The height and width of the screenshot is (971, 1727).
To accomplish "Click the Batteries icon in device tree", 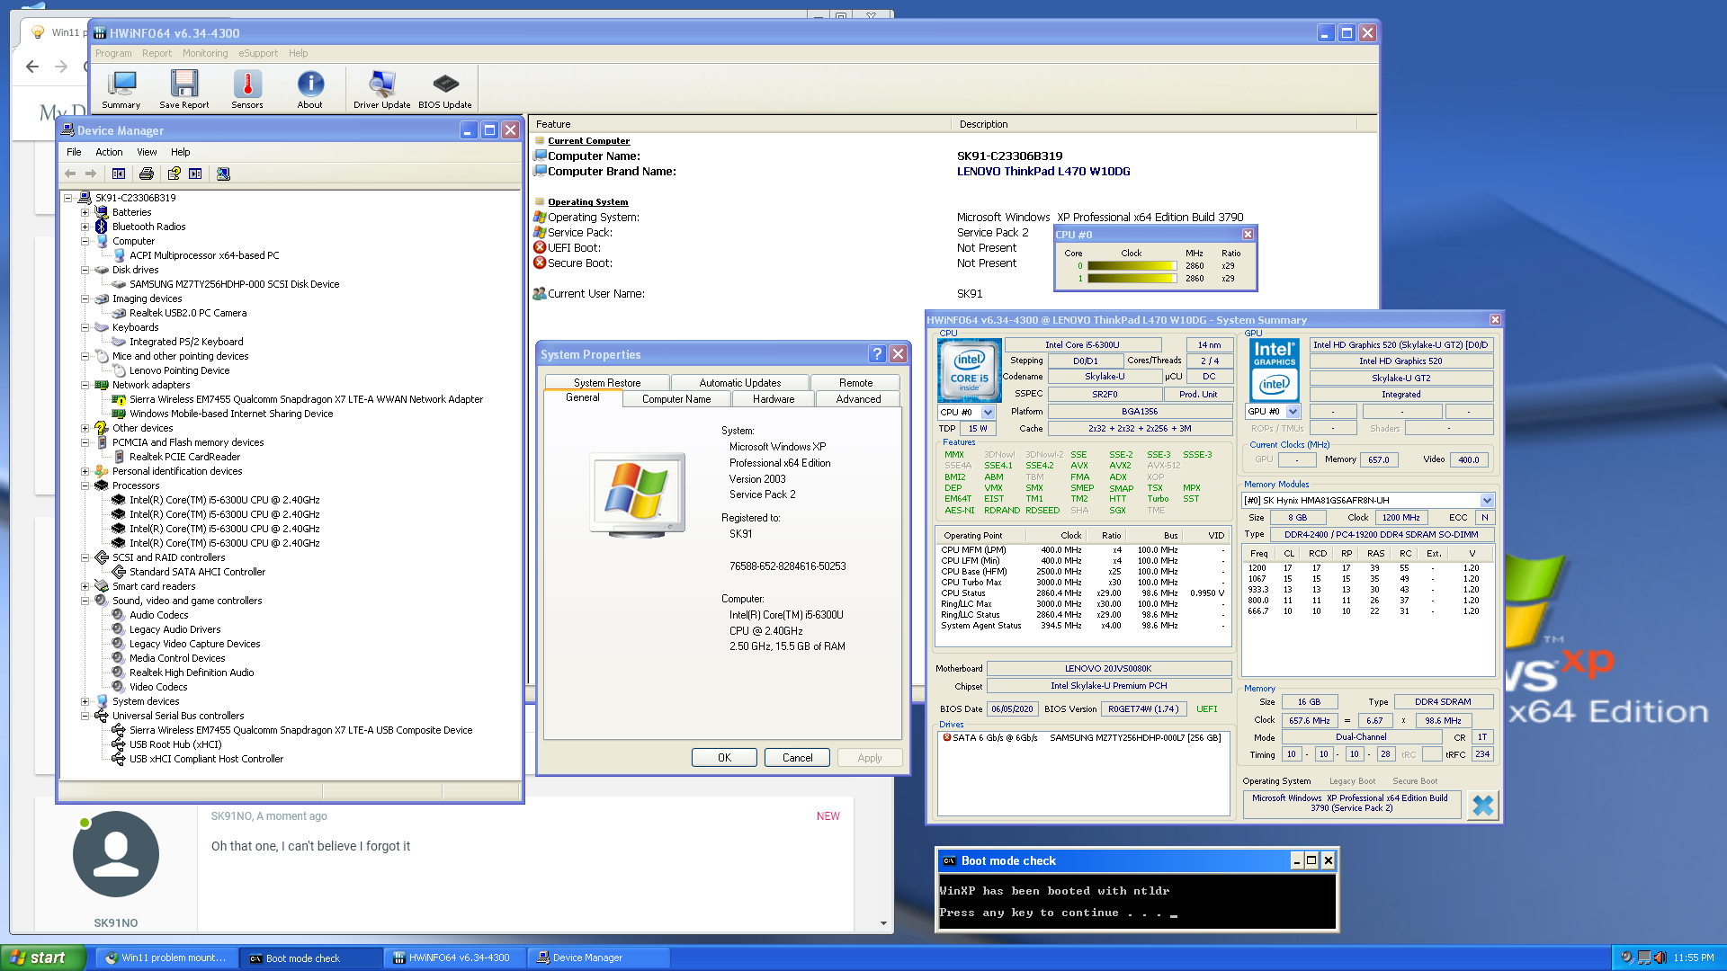I will point(102,212).
